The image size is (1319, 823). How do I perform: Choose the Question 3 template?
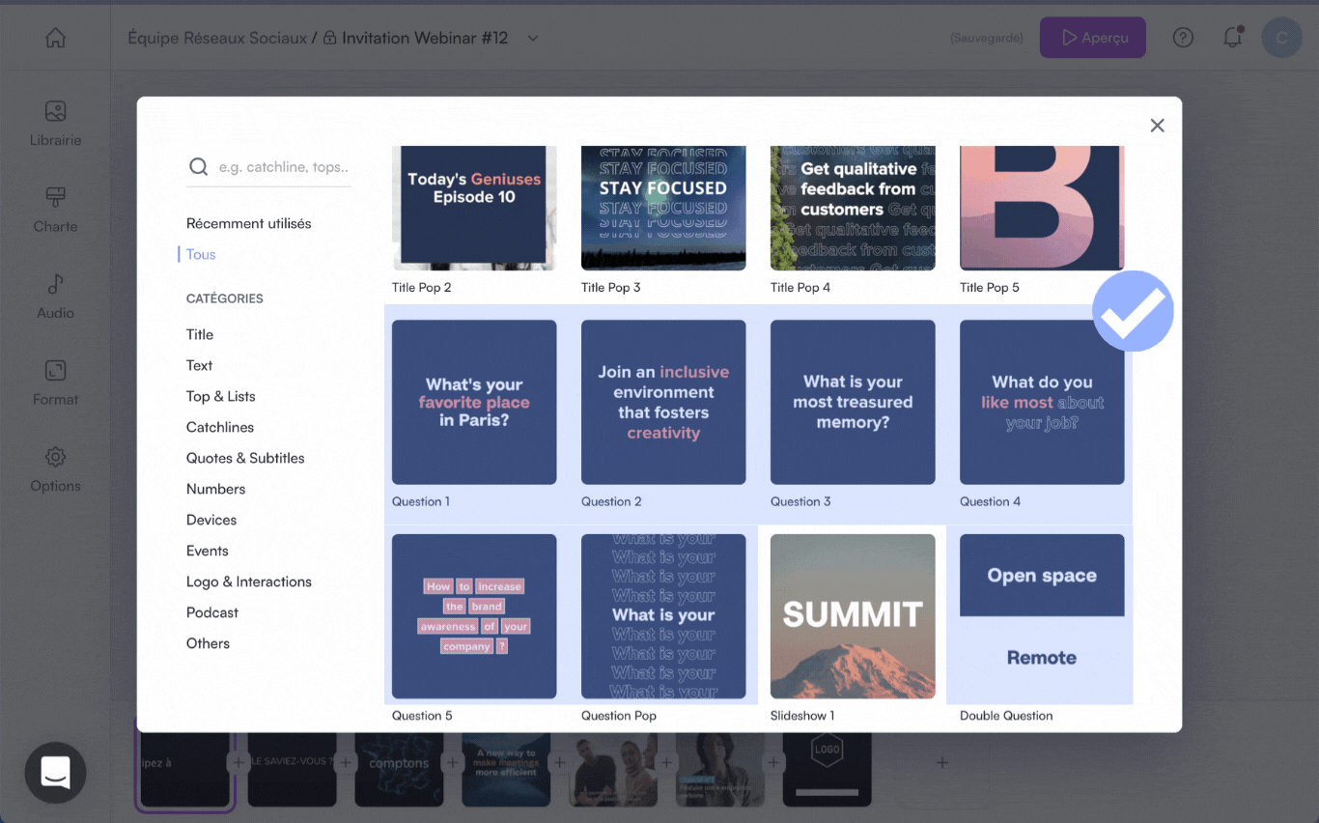pos(853,402)
